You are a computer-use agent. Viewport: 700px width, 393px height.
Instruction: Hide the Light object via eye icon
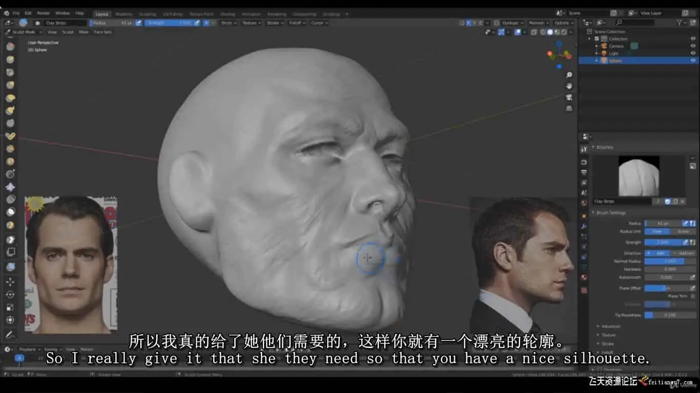pos(693,53)
